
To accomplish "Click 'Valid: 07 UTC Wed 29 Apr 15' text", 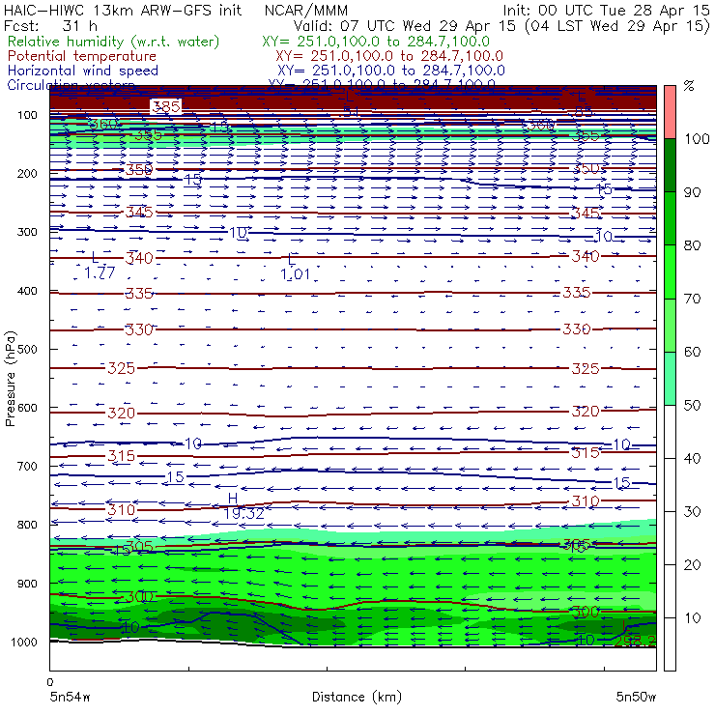I will click(x=404, y=25).
